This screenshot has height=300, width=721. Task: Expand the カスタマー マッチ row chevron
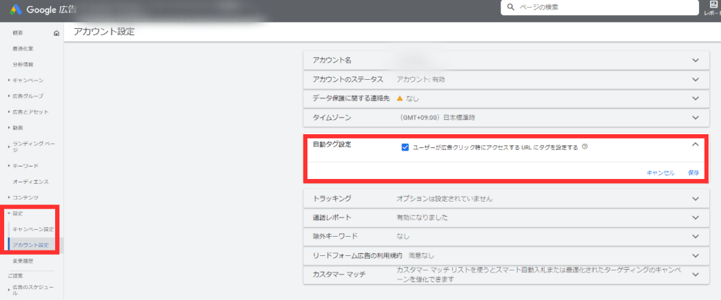point(695,275)
